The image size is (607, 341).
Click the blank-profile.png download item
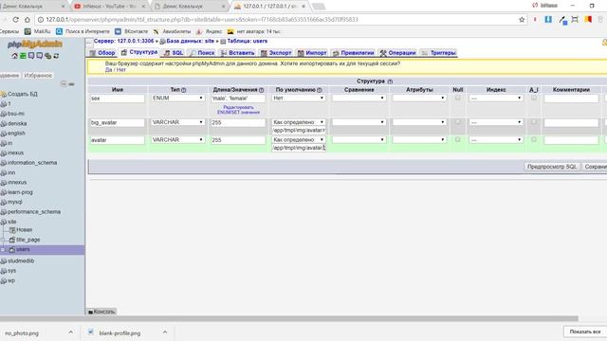(120, 332)
